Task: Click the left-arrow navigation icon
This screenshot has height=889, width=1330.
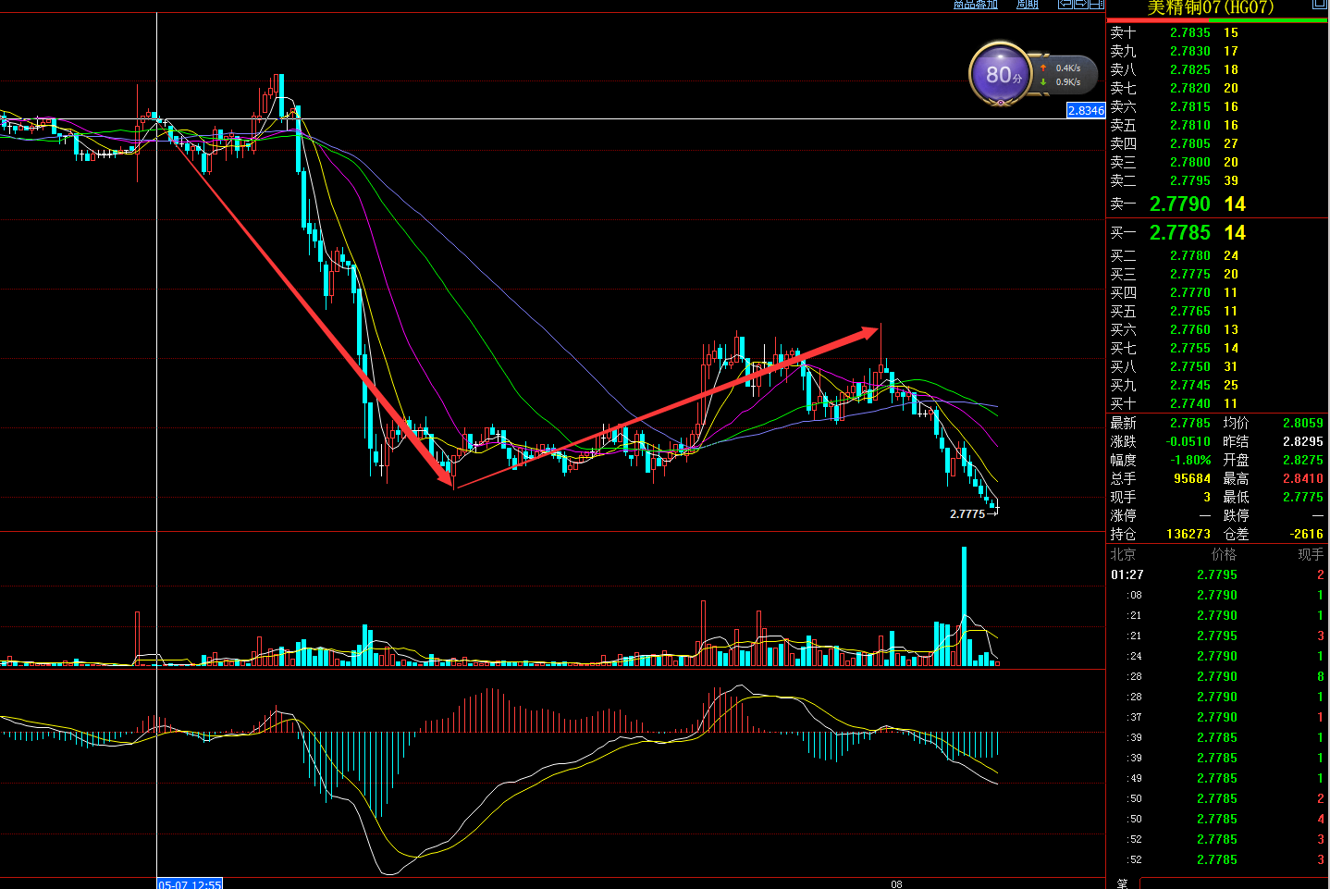Action: [x=1065, y=5]
